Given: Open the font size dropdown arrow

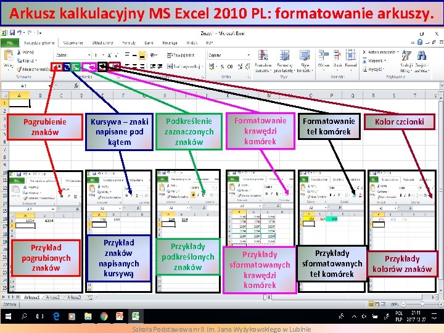Looking at the screenshot, I should point(103,55).
